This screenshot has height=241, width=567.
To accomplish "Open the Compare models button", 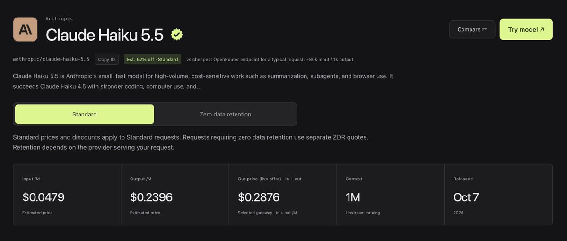I will [x=472, y=30].
